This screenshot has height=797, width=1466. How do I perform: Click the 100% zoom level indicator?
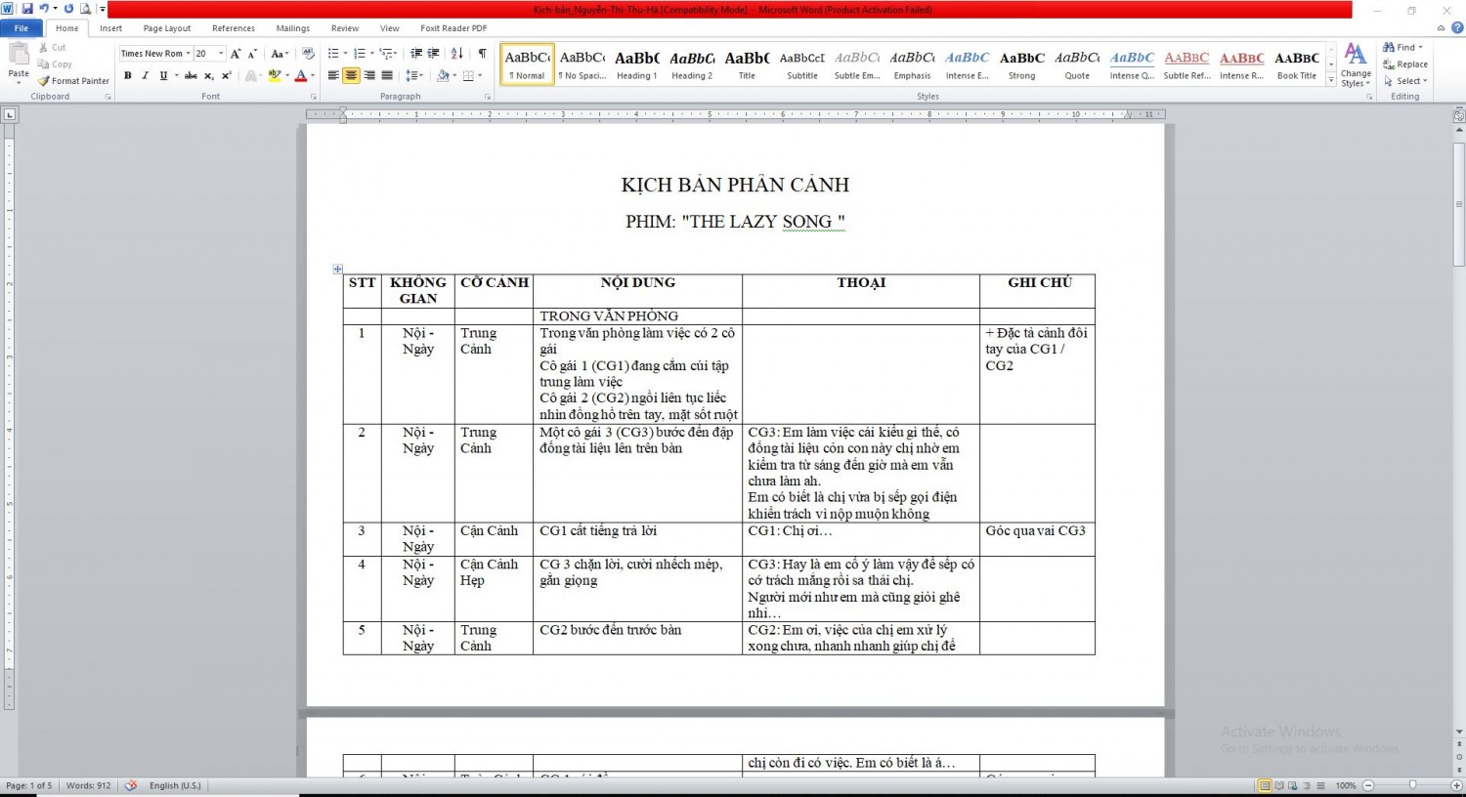pos(1346,785)
